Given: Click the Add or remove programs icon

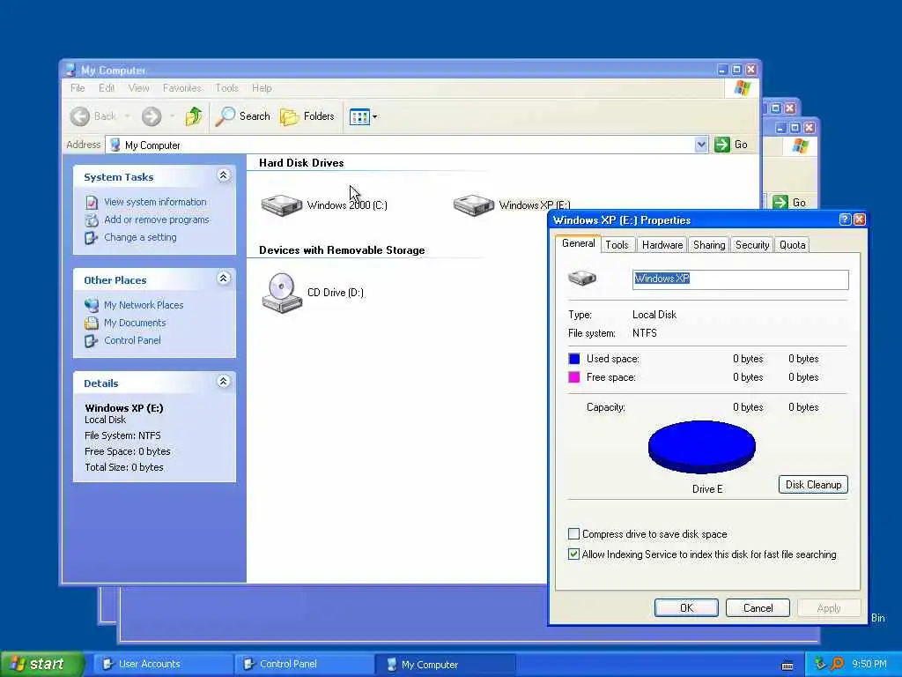Looking at the screenshot, I should pos(92,219).
